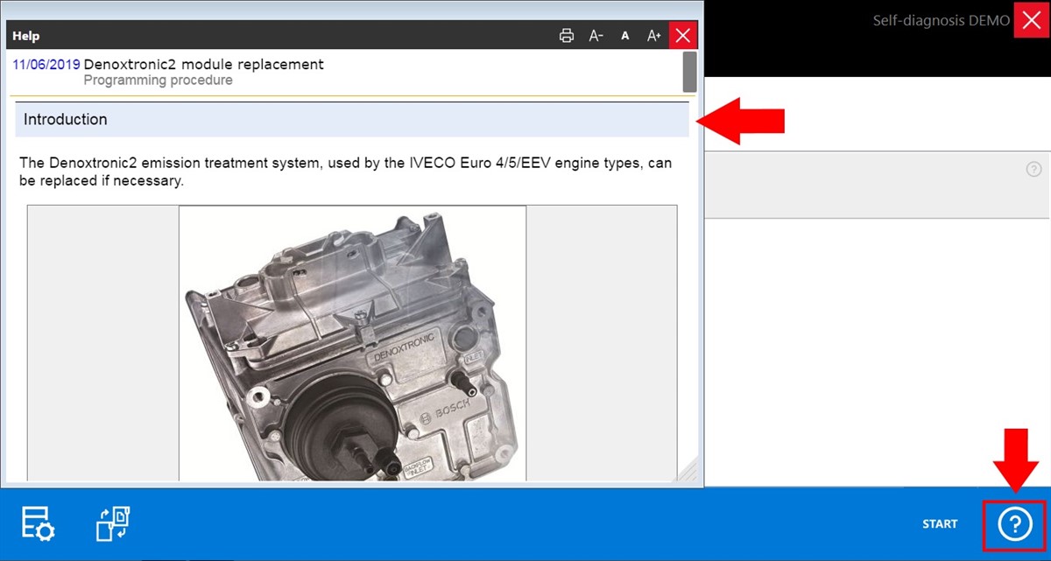Click the Denoxtronic2 emission treatment paragraph
Image resolution: width=1051 pixels, height=561 pixels.
point(346,172)
